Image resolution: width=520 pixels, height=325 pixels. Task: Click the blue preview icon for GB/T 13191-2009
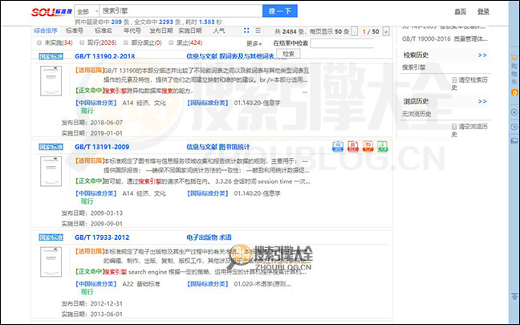[x=337, y=147]
